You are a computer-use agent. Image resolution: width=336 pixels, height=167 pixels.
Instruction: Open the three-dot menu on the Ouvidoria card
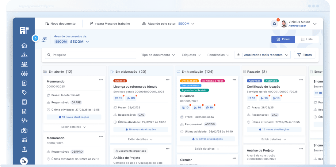point(234,80)
